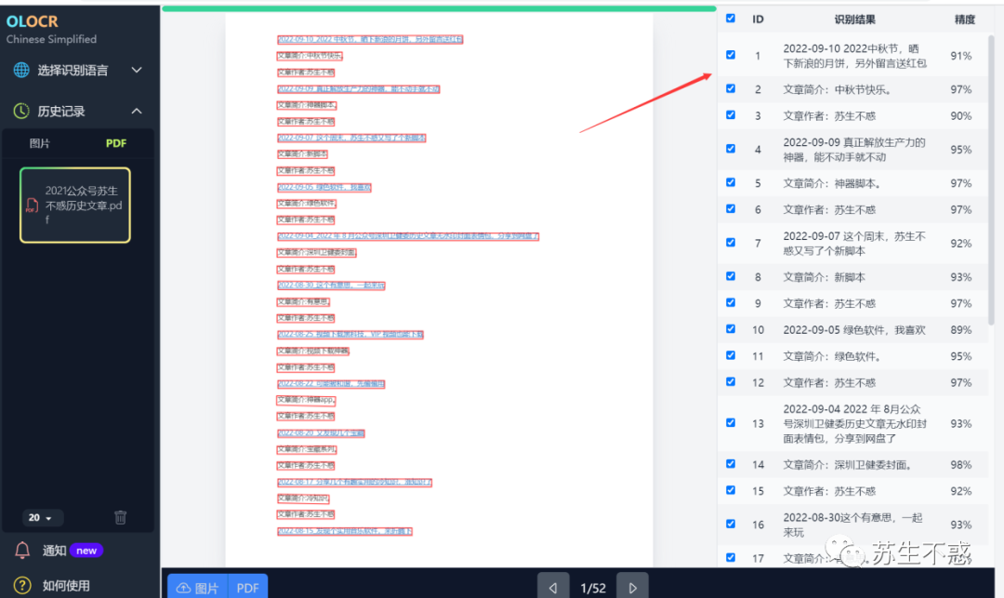Viewport: 1004px width, 598px height.
Task: Uncheck checkbox for result row 2
Action: (731, 89)
